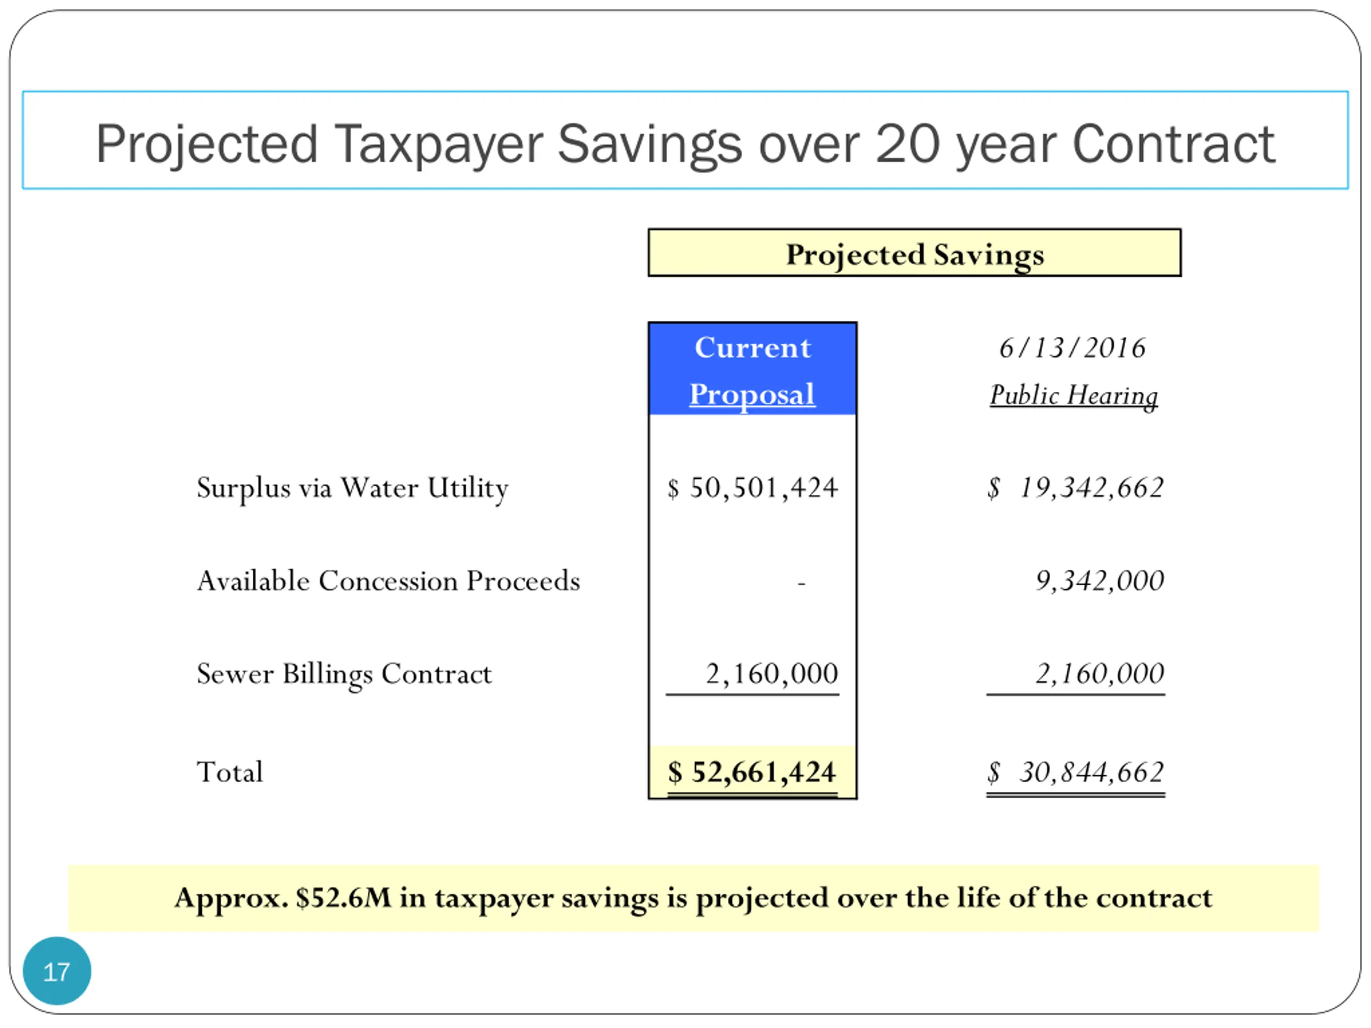Click the Total row label
This screenshot has height=1028, width=1371.
[x=230, y=773]
